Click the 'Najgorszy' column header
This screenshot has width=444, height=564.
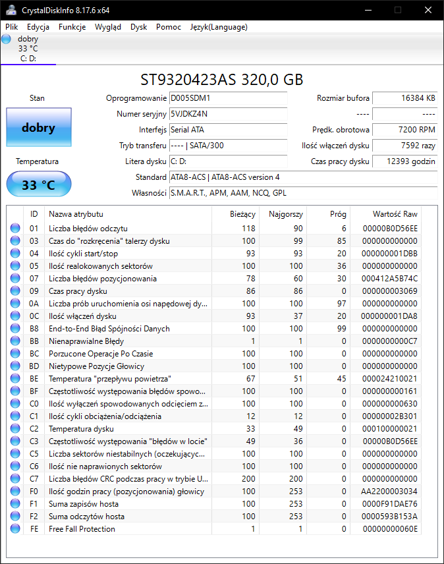click(x=283, y=214)
